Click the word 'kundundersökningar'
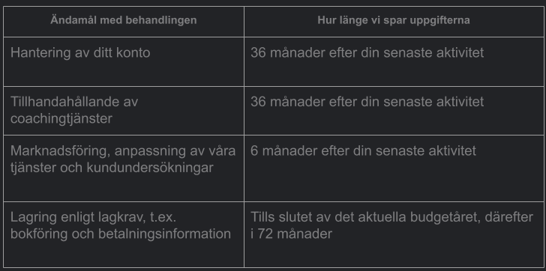 (150, 168)
